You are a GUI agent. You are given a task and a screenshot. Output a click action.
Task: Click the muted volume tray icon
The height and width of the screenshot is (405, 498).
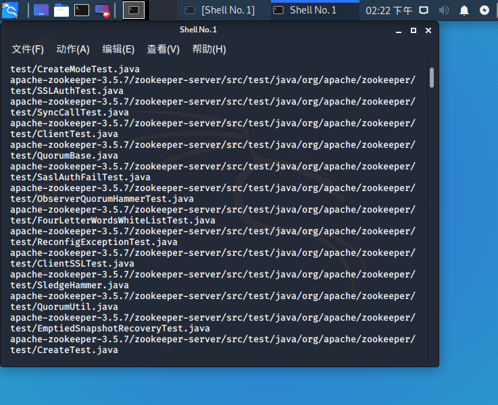[x=444, y=11]
